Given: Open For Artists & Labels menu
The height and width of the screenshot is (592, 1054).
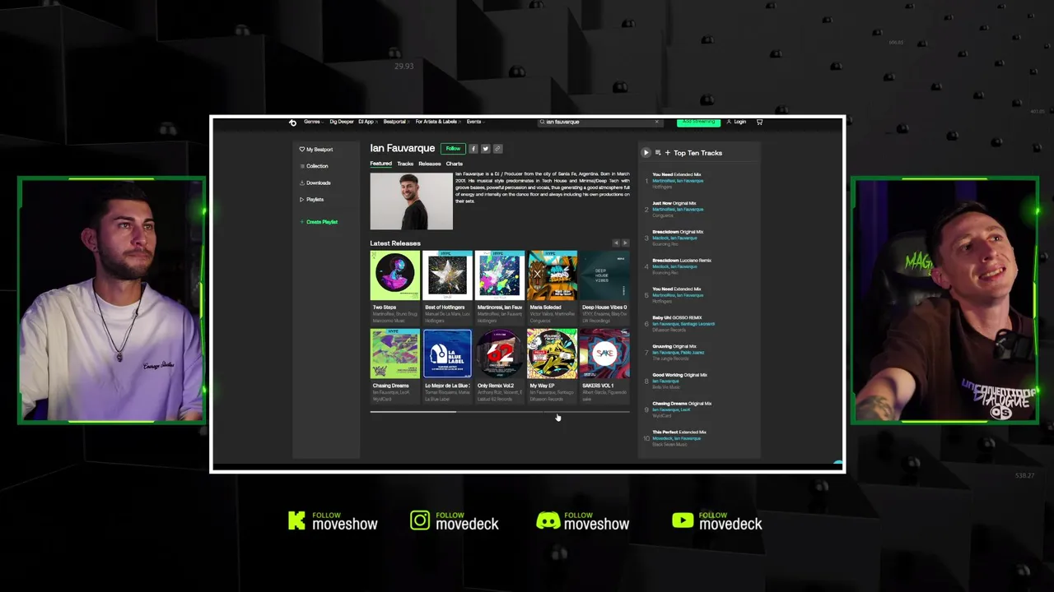Looking at the screenshot, I should click(x=436, y=122).
